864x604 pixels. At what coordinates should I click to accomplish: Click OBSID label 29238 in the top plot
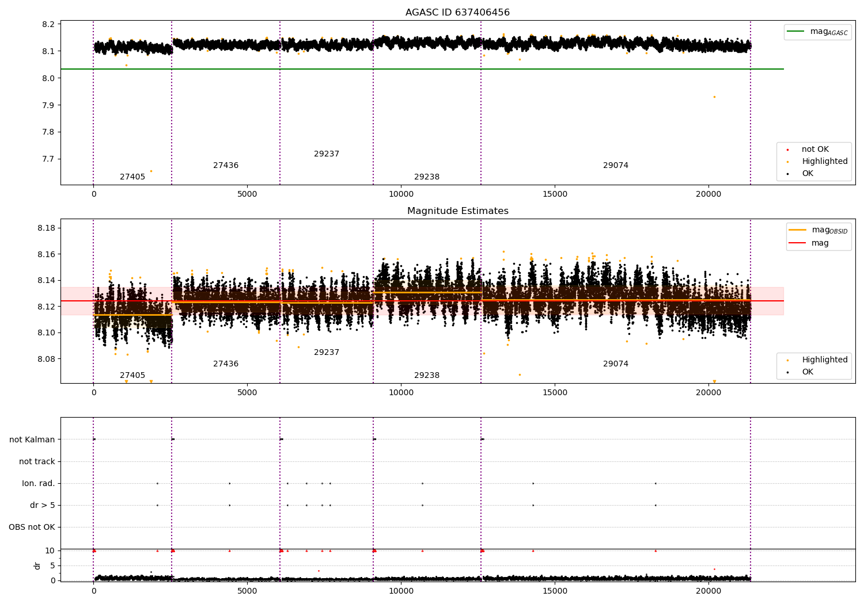pyautogui.click(x=427, y=177)
